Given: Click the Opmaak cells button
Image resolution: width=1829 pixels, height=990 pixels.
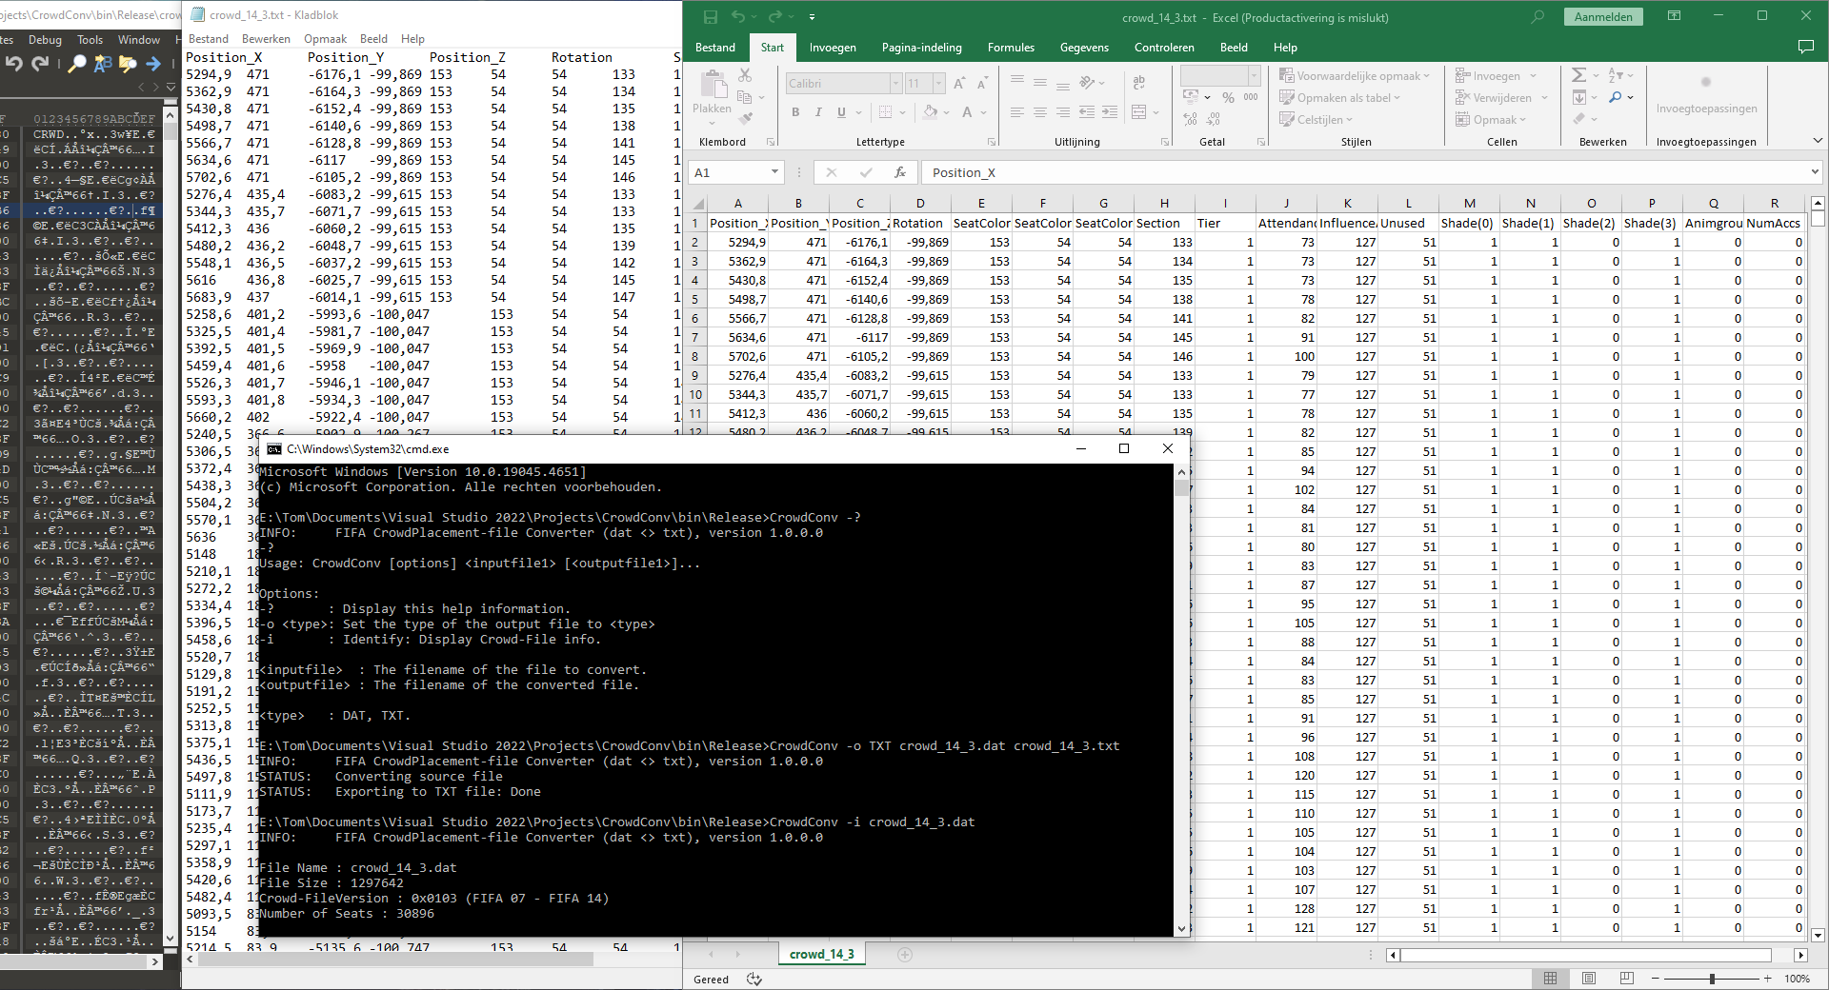Looking at the screenshot, I should point(1491,120).
